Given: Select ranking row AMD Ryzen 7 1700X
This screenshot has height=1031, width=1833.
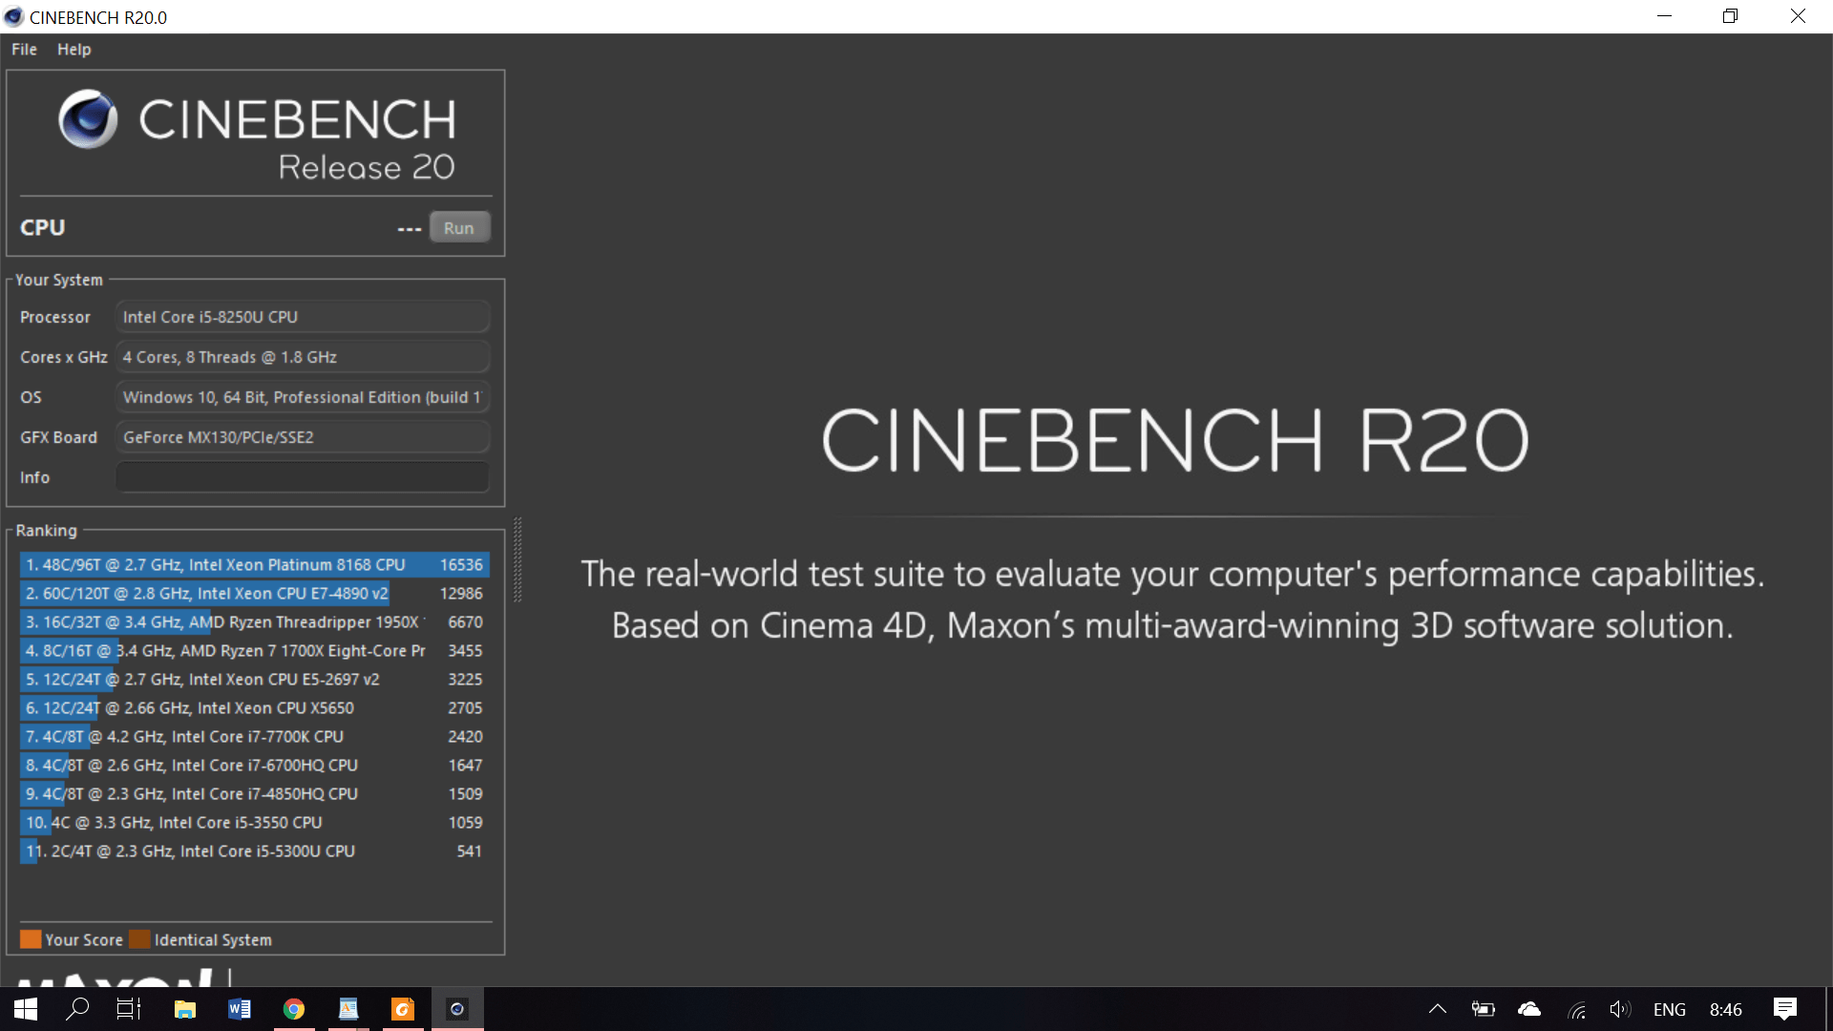Looking at the screenshot, I should coord(255,651).
